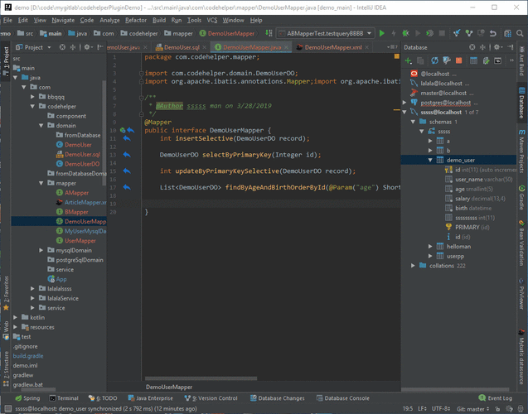Click the Search Everywhere magnifier icon
This screenshot has height=414, width=528.
(x=520, y=33)
